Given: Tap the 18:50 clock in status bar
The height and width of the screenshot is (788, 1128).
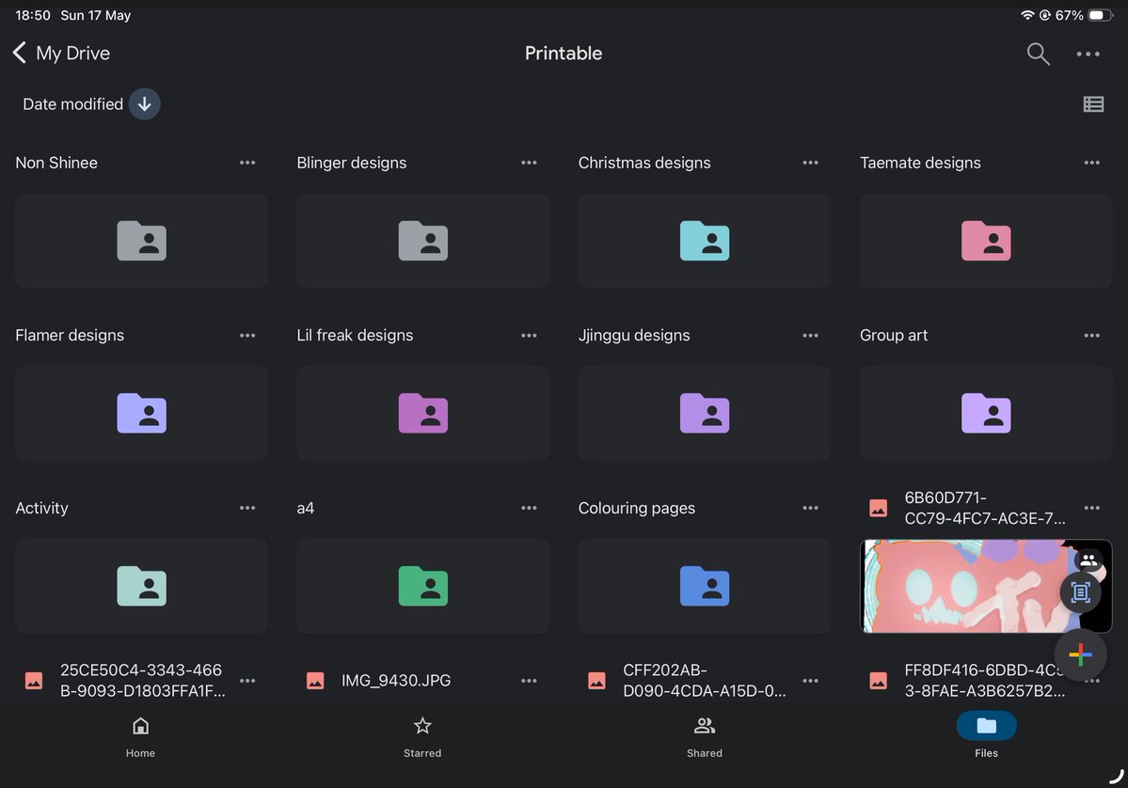Looking at the screenshot, I should (33, 15).
